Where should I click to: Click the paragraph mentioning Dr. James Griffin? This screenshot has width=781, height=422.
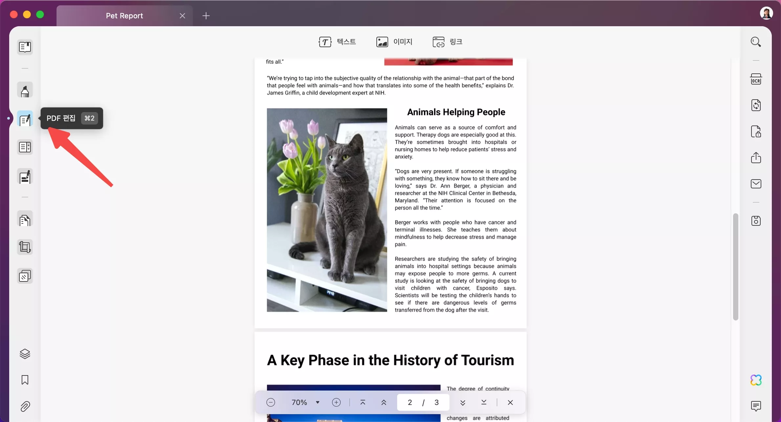pos(390,86)
